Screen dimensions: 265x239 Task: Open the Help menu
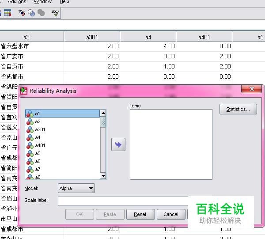pos(64,2)
